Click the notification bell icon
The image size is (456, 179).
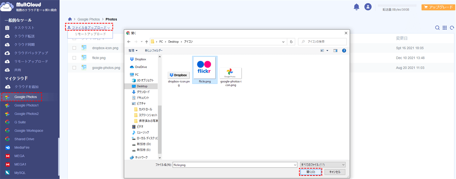(x=356, y=7)
